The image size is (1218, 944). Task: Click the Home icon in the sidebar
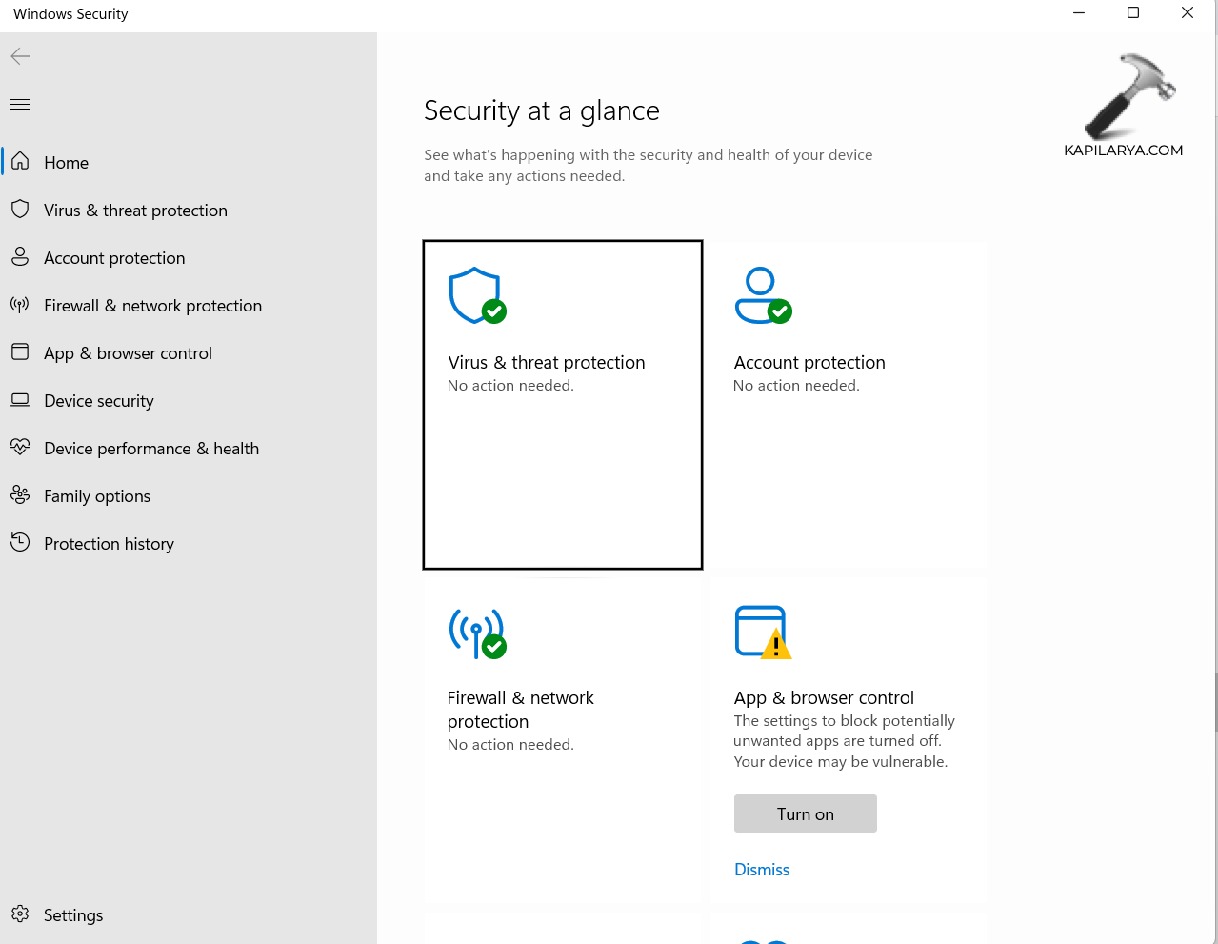coord(20,161)
